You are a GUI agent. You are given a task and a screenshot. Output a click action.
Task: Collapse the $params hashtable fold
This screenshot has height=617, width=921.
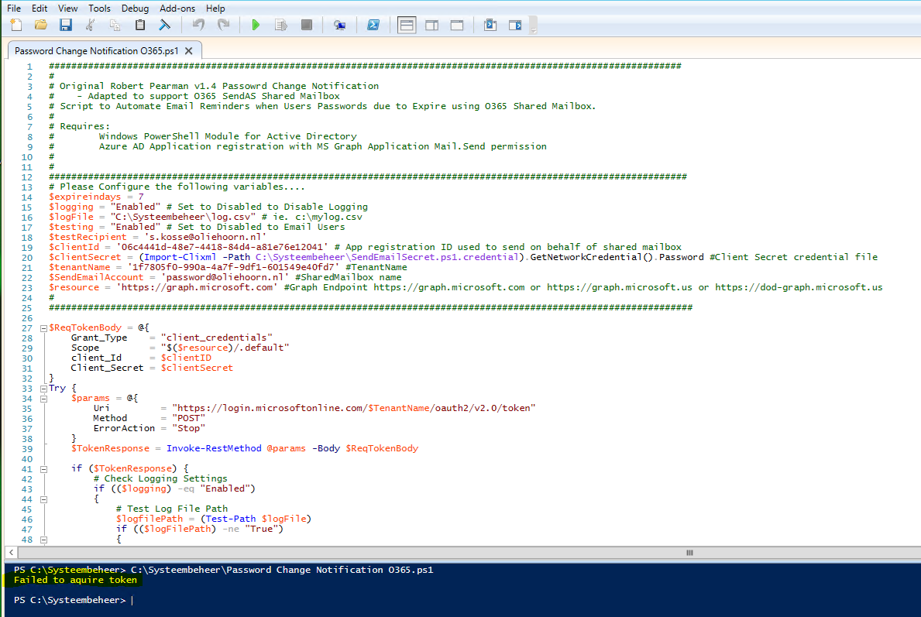(43, 399)
